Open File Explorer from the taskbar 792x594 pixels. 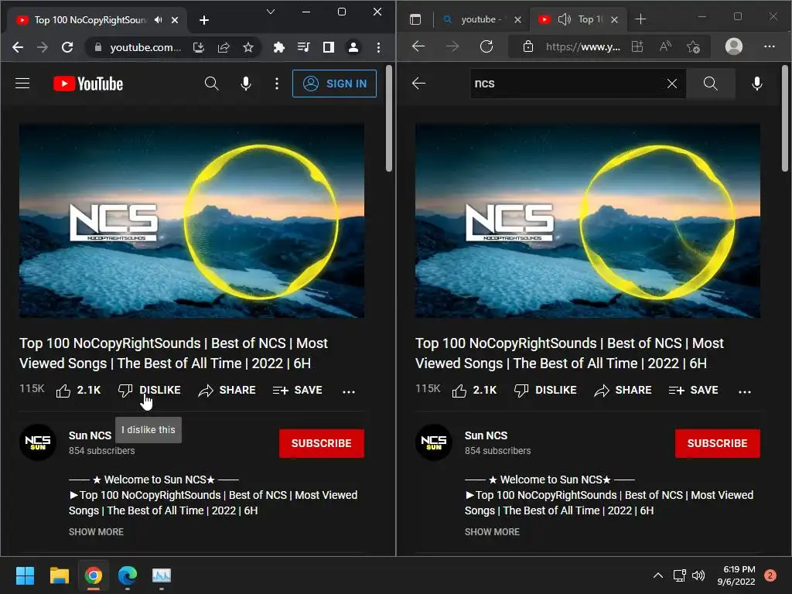[x=59, y=575]
